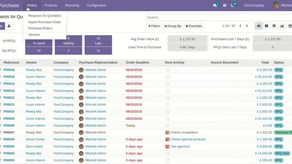The image size is (292, 164).
Task: Sort by Vendor column header
Action: pyautogui.click(x=31, y=62)
